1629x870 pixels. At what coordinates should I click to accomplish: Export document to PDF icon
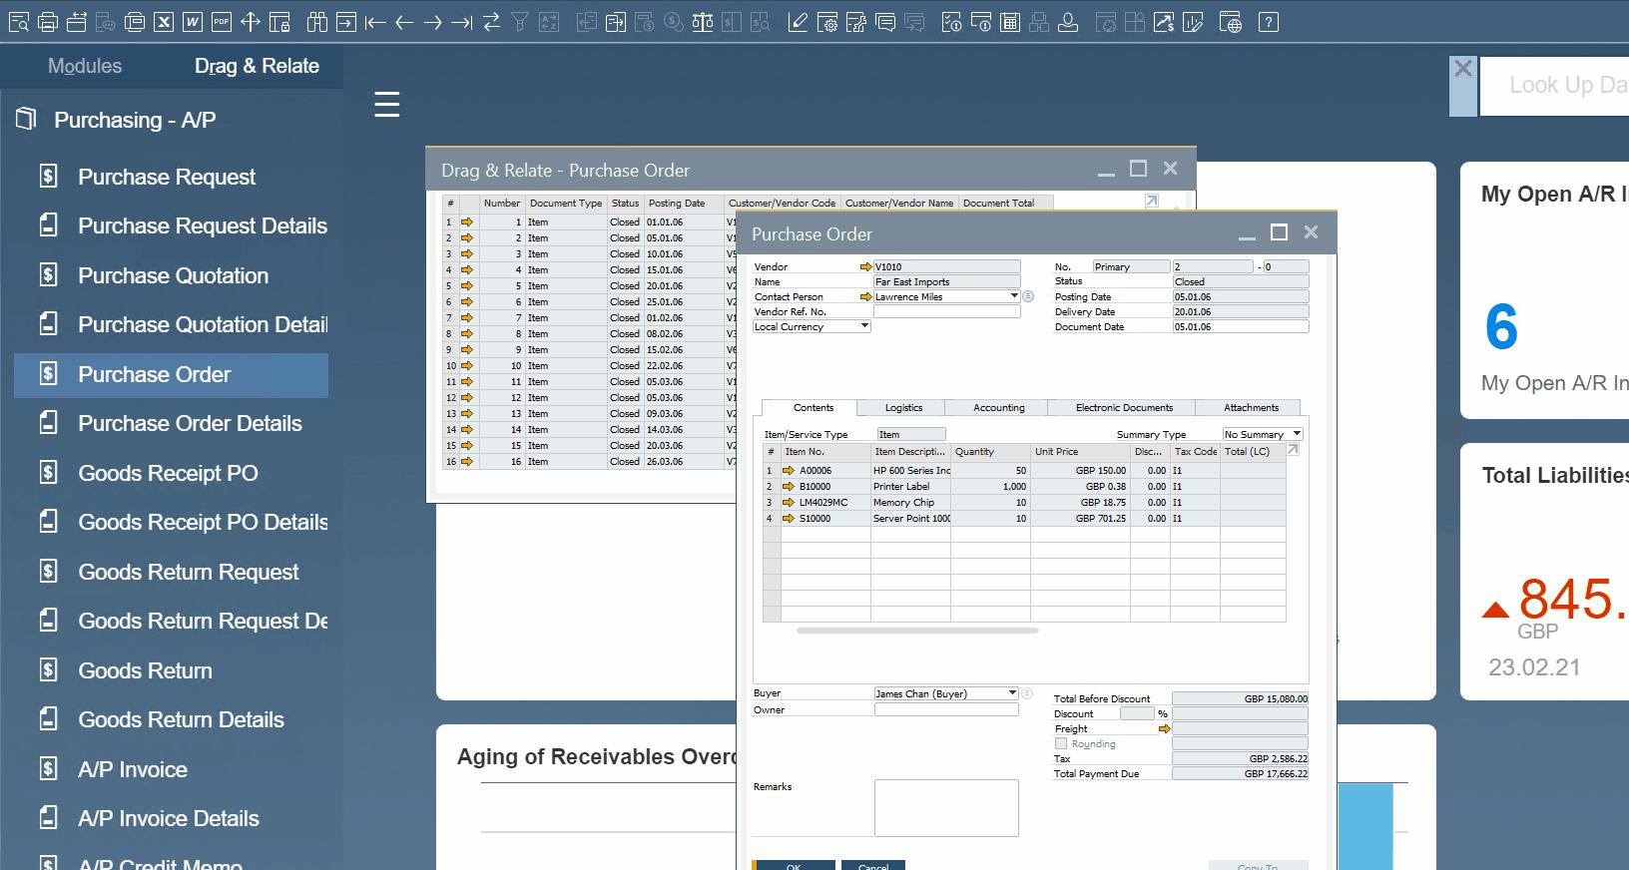tap(222, 22)
